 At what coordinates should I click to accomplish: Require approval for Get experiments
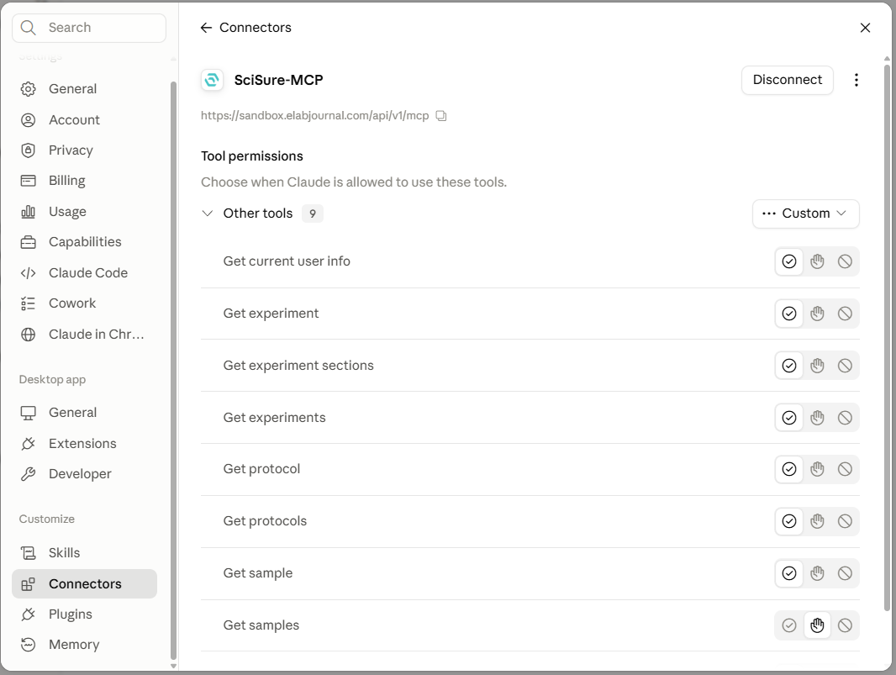[817, 418]
